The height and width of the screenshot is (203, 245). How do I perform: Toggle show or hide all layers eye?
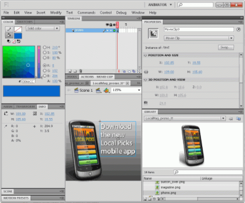pos(107,25)
